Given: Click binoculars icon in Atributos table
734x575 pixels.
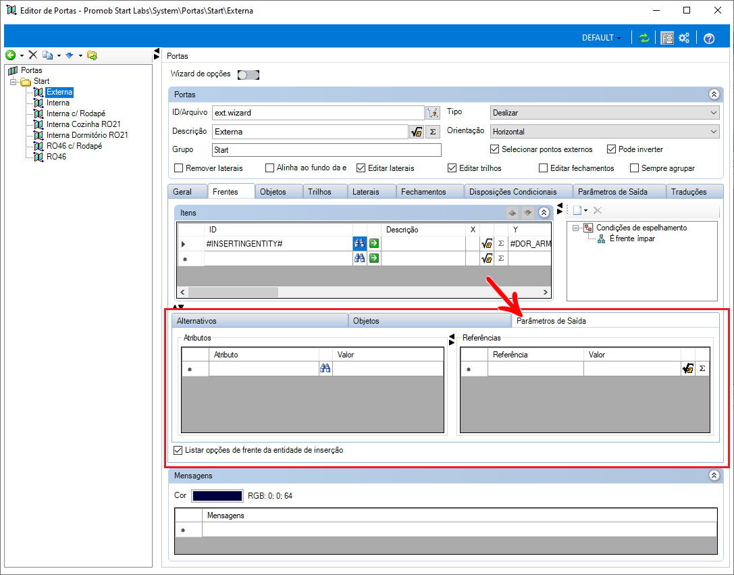Looking at the screenshot, I should [325, 368].
